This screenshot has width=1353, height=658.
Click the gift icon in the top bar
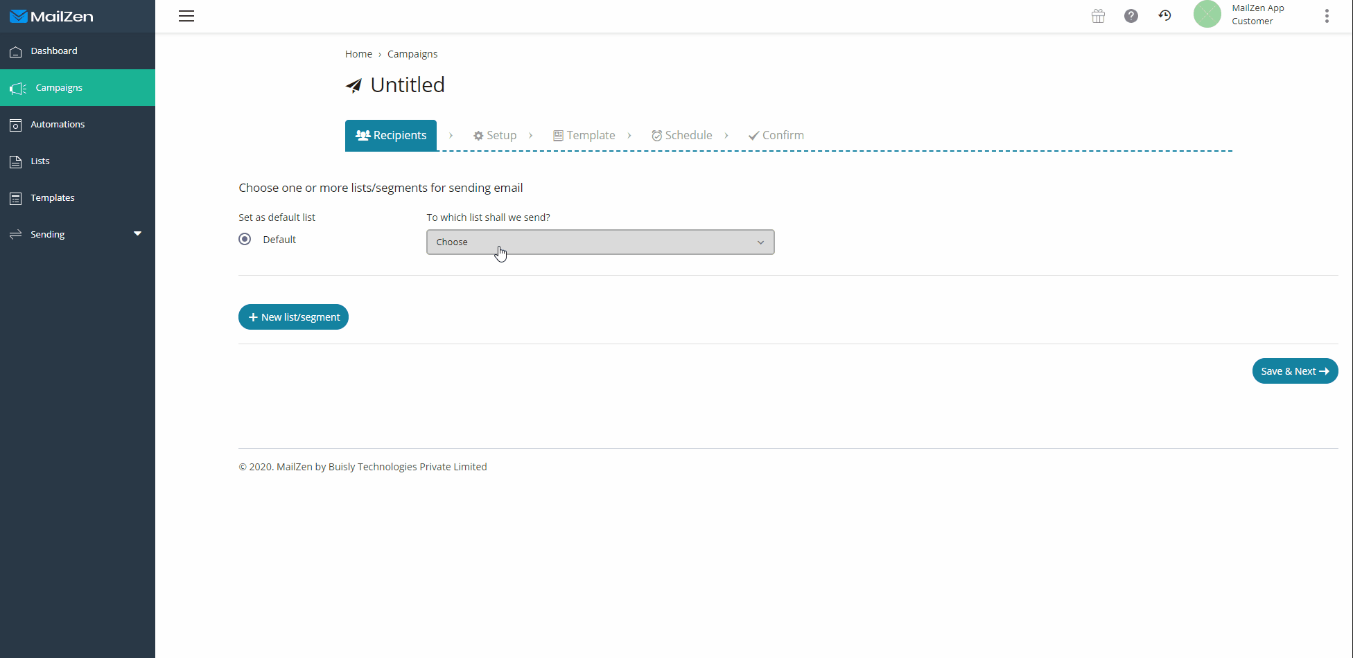1098,15
